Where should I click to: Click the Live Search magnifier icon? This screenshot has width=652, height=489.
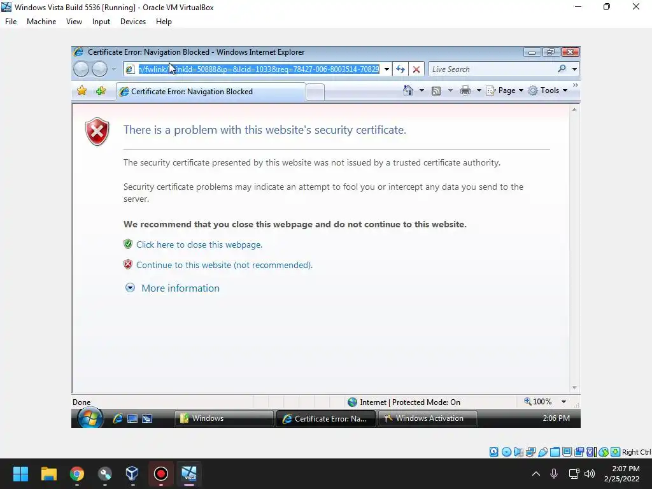(x=562, y=69)
